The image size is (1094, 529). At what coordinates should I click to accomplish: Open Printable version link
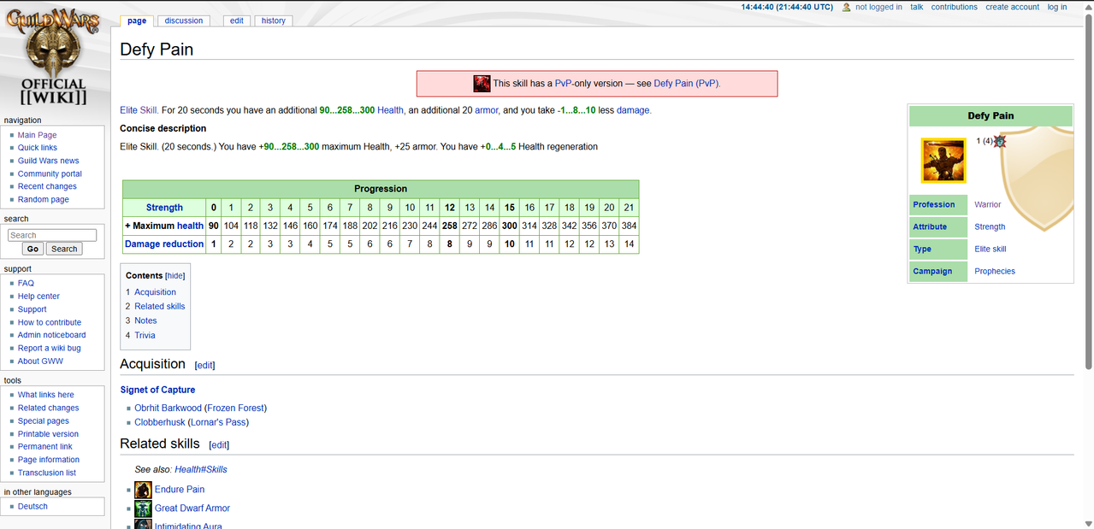click(48, 434)
